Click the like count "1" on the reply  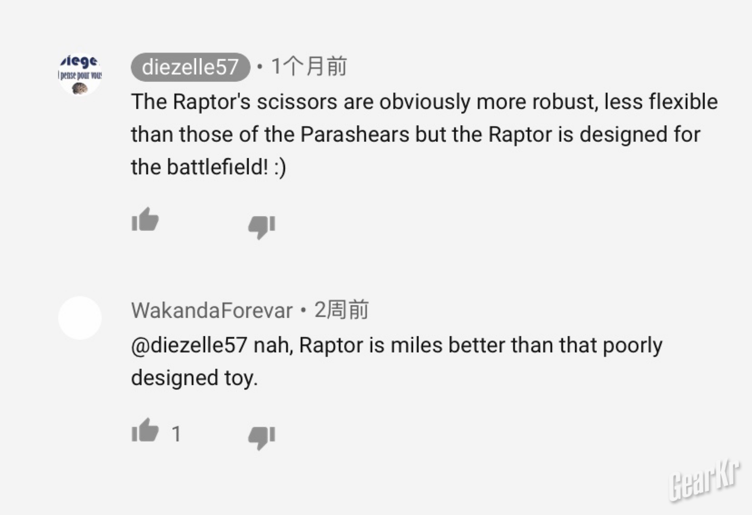point(176,434)
